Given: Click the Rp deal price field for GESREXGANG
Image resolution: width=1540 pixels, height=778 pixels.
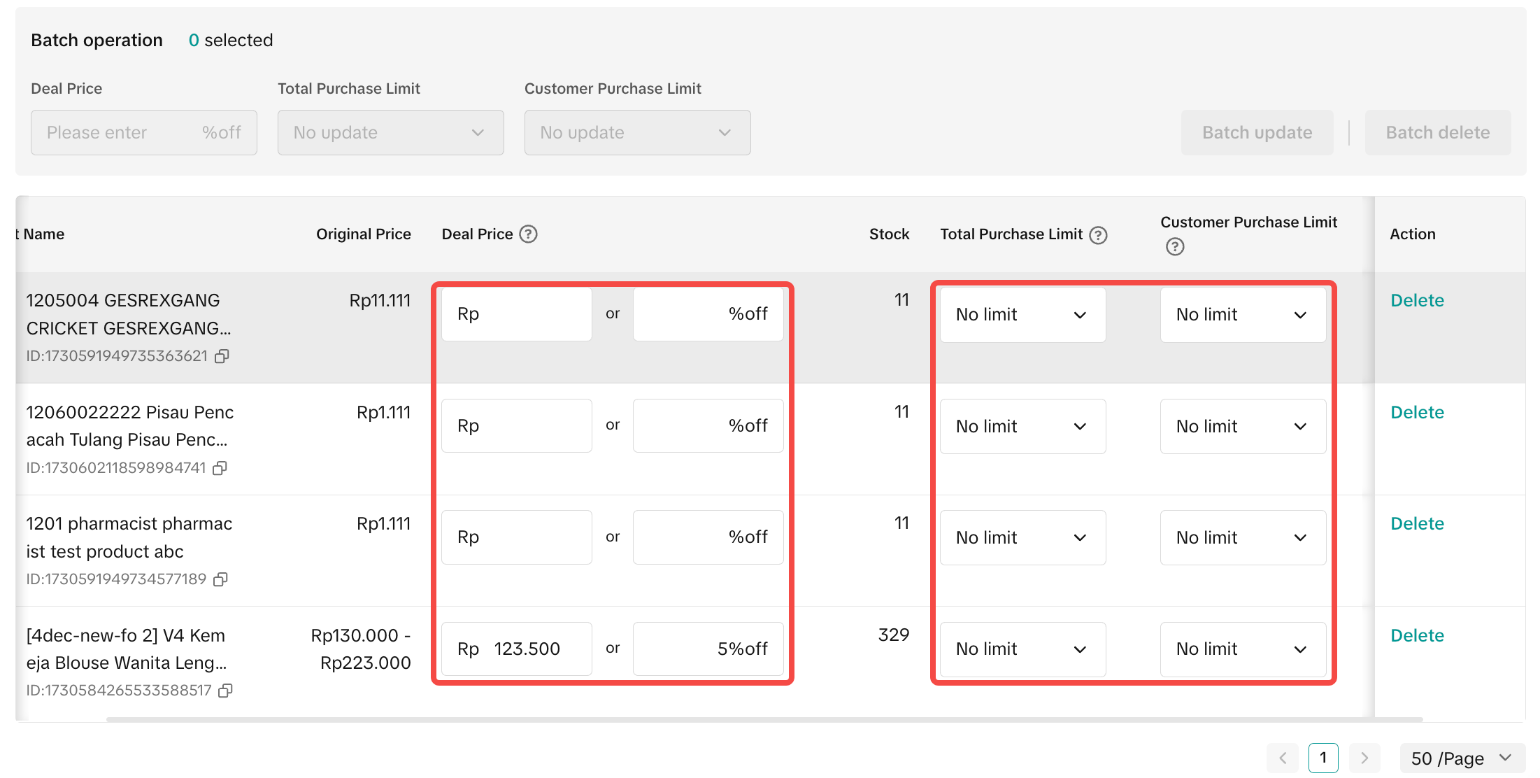Looking at the screenshot, I should click(x=525, y=315).
